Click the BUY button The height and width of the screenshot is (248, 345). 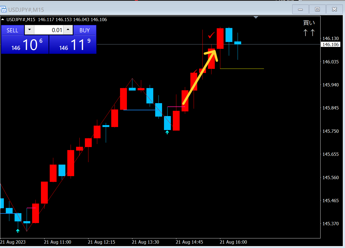point(85,30)
